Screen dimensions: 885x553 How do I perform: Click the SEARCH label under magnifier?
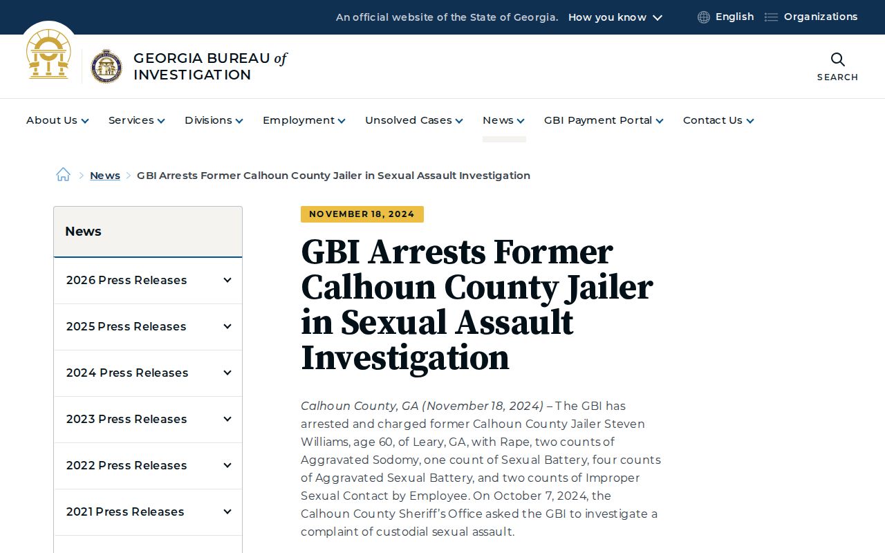click(837, 77)
